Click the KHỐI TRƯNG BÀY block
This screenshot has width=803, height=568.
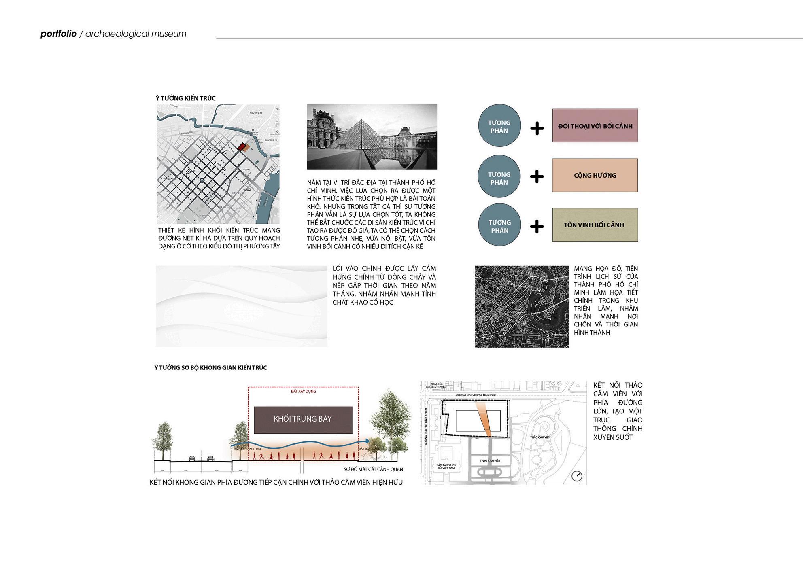pyautogui.click(x=303, y=420)
